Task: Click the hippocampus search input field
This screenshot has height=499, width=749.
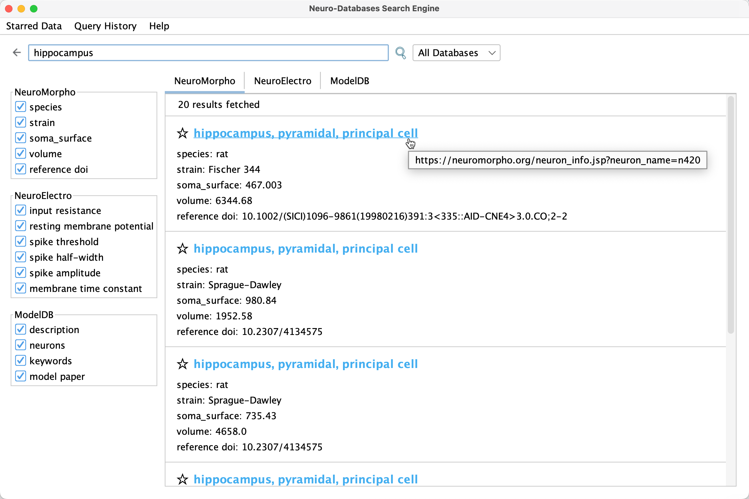Action: (208, 53)
